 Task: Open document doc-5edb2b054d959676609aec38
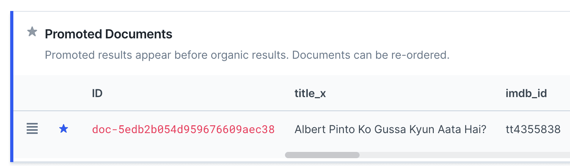(183, 129)
